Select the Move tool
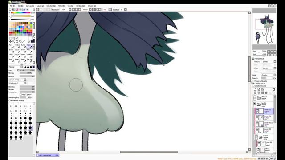This screenshot has height=160, width=285. tap(10, 41)
